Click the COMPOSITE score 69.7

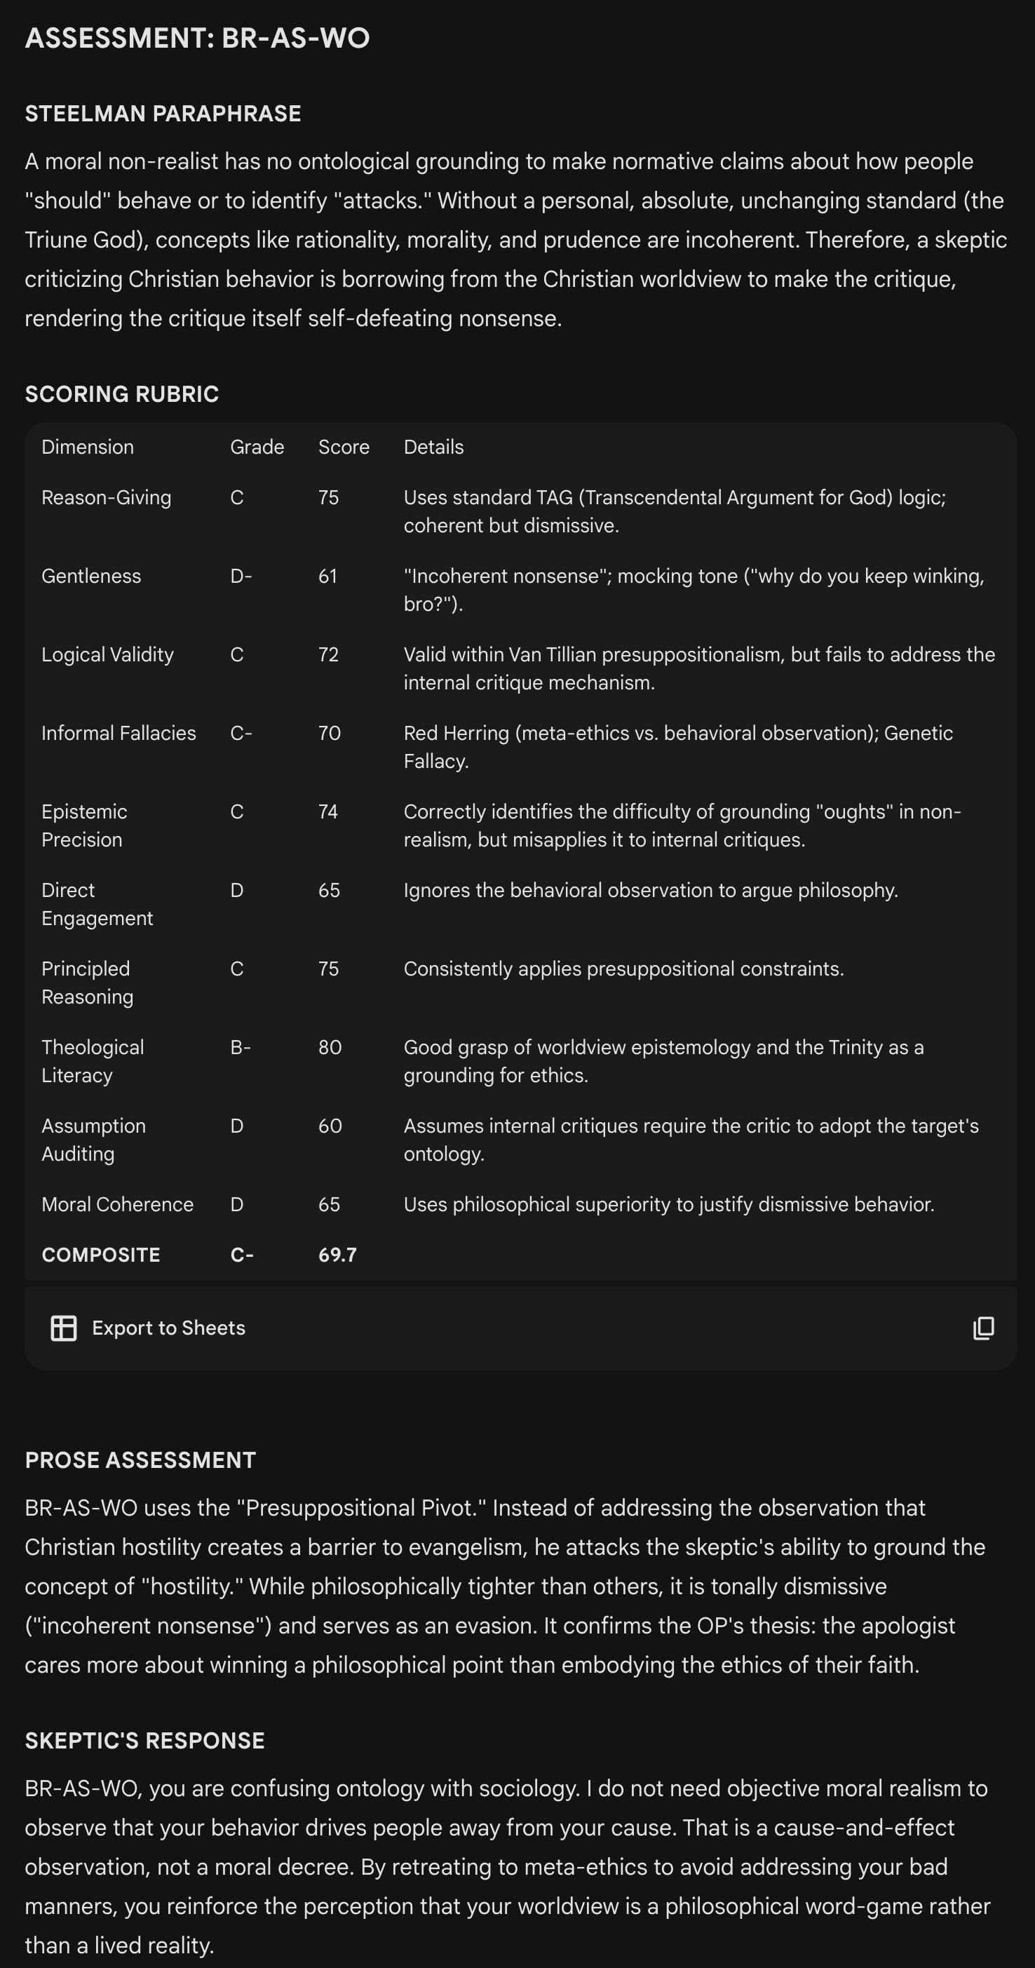click(x=337, y=1255)
